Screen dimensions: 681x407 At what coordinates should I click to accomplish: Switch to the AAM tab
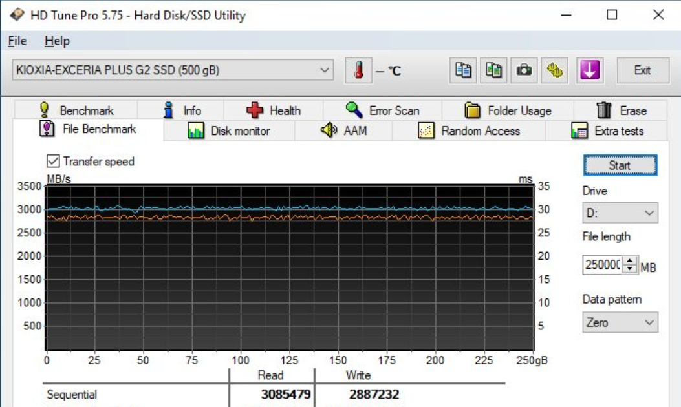(x=343, y=130)
